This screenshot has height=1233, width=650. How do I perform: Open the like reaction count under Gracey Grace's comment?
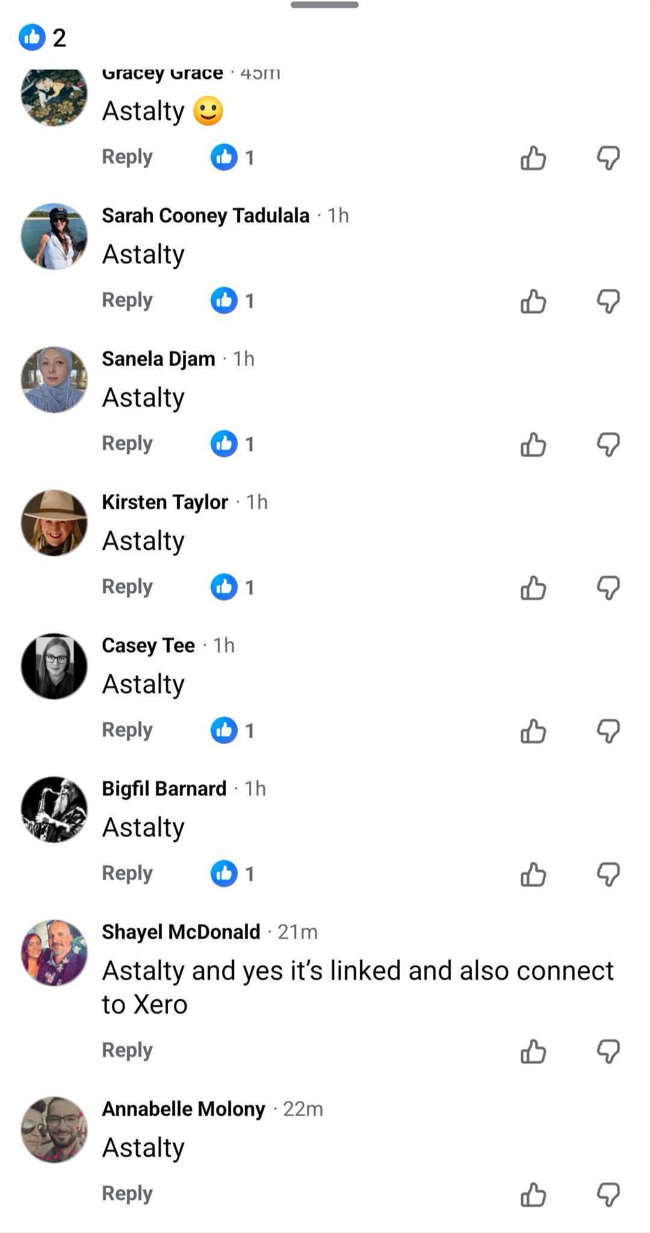pos(232,158)
